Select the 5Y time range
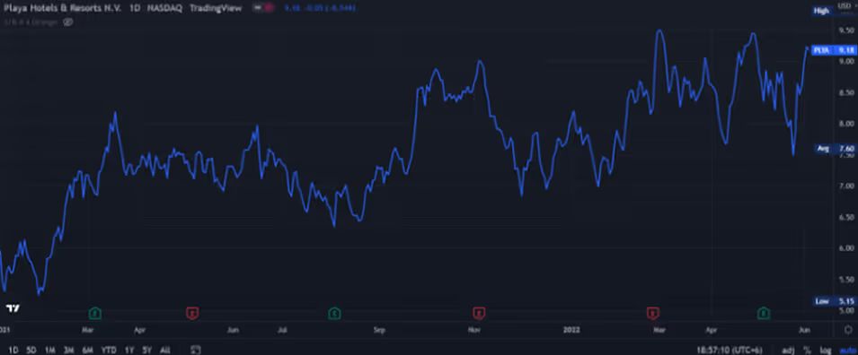858x355 pixels. click(x=147, y=351)
